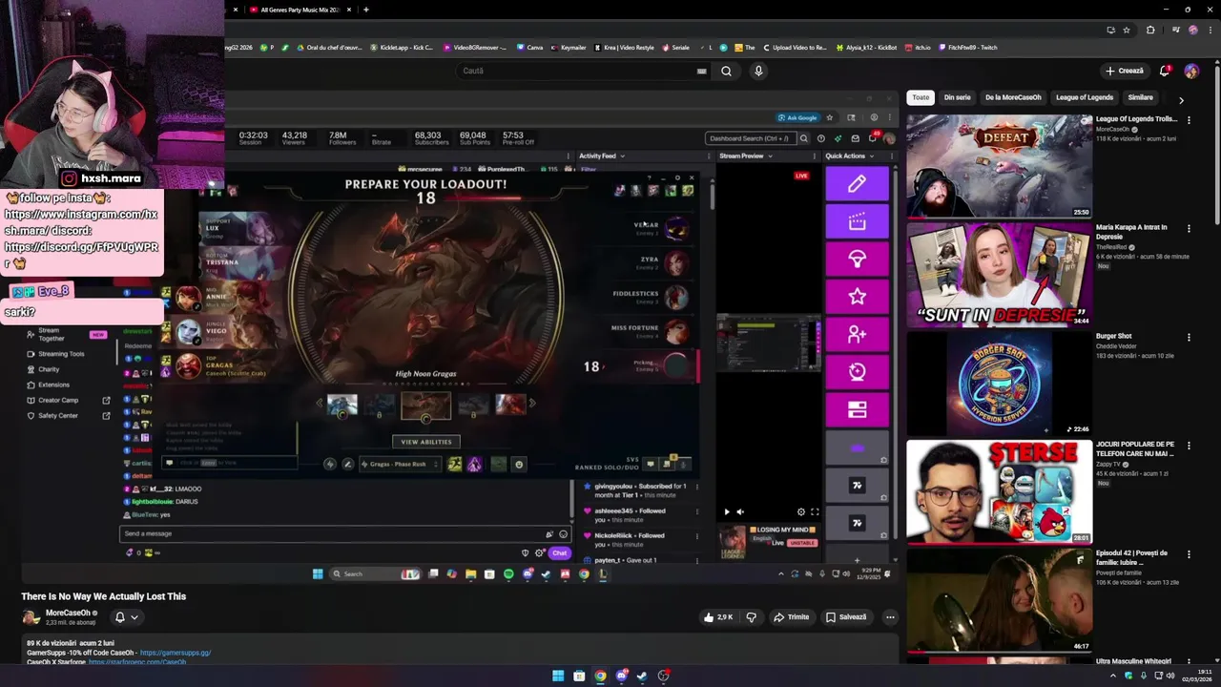Play League Of Legends Trolls video thumbnail

(x=999, y=166)
